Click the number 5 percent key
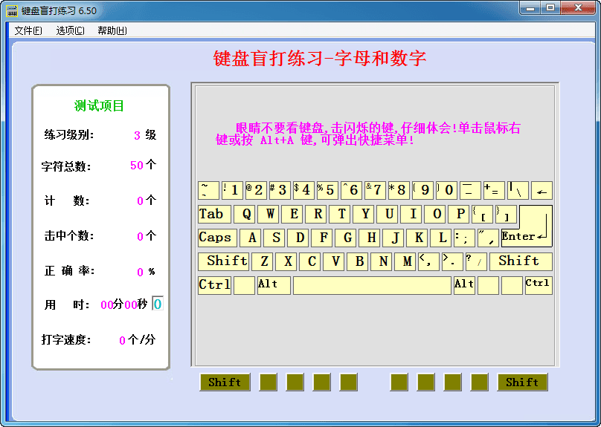601x427 pixels. coord(327,191)
